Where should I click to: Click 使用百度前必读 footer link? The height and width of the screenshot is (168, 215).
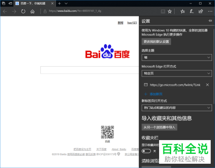[x=76, y=154]
